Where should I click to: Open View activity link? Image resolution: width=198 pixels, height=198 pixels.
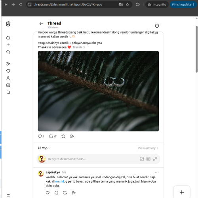coord(148,148)
